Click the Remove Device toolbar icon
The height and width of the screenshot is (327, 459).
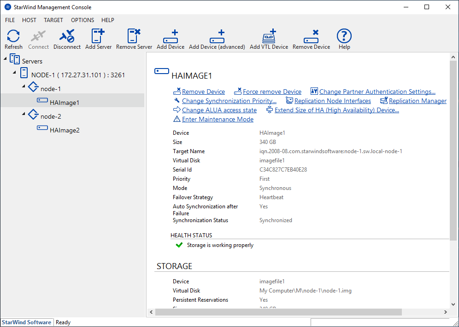311,36
